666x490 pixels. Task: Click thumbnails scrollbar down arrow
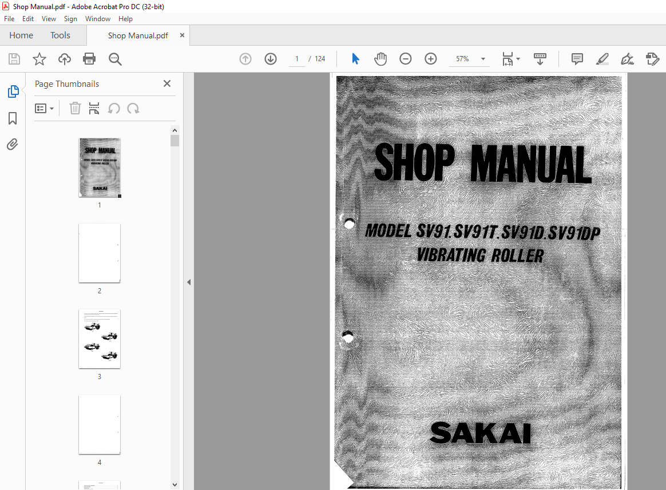(175, 484)
